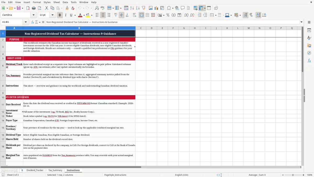Click column header C
The width and height of the screenshot is (314, 177).
pyautogui.click(x=141, y=28)
